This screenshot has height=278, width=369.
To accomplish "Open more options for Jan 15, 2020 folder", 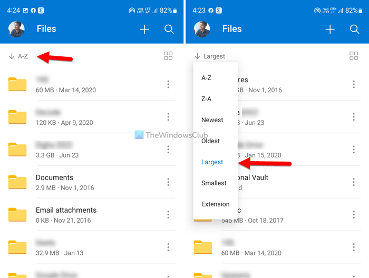I will [x=354, y=150].
